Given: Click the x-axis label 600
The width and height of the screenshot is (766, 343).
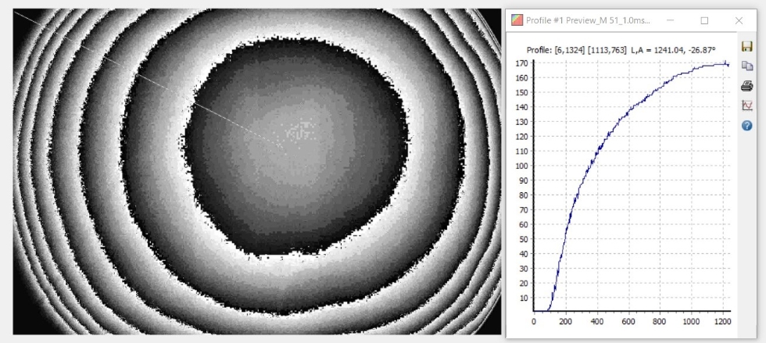Looking at the screenshot, I should [628, 321].
